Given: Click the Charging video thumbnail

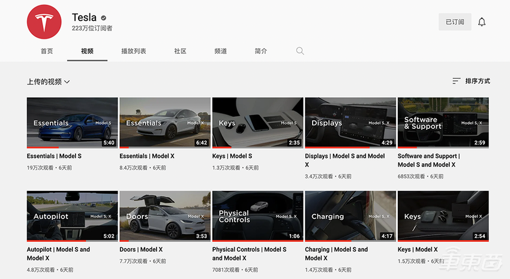Looking at the screenshot, I should (350, 216).
